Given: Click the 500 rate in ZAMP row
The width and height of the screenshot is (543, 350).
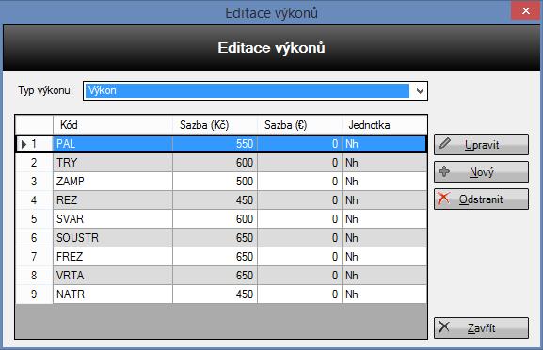Looking at the screenshot, I should [x=215, y=182].
